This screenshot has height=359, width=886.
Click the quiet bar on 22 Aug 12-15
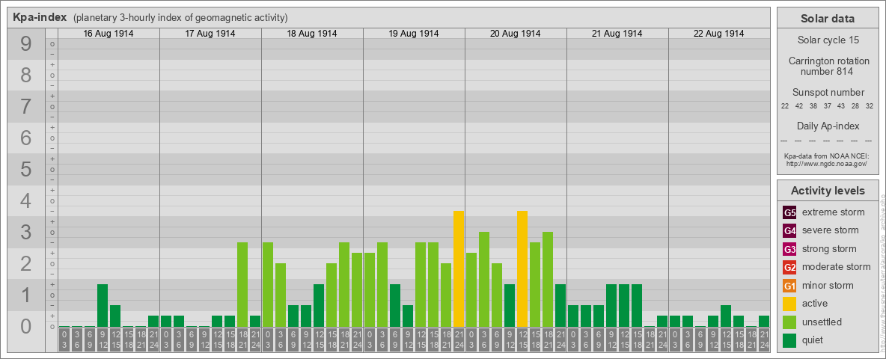(x=726, y=316)
